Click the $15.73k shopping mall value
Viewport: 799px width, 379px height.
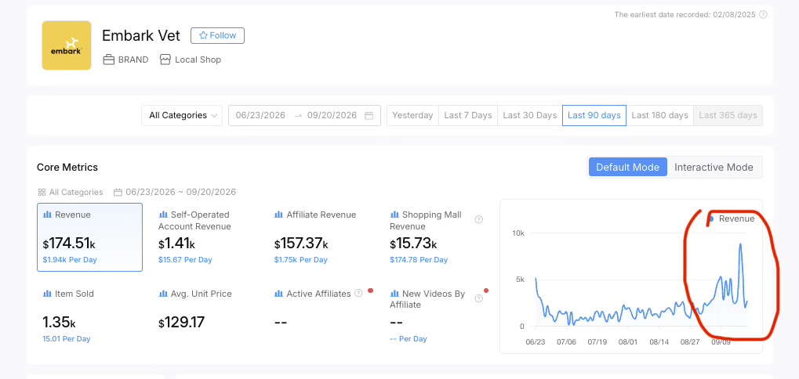(x=413, y=244)
